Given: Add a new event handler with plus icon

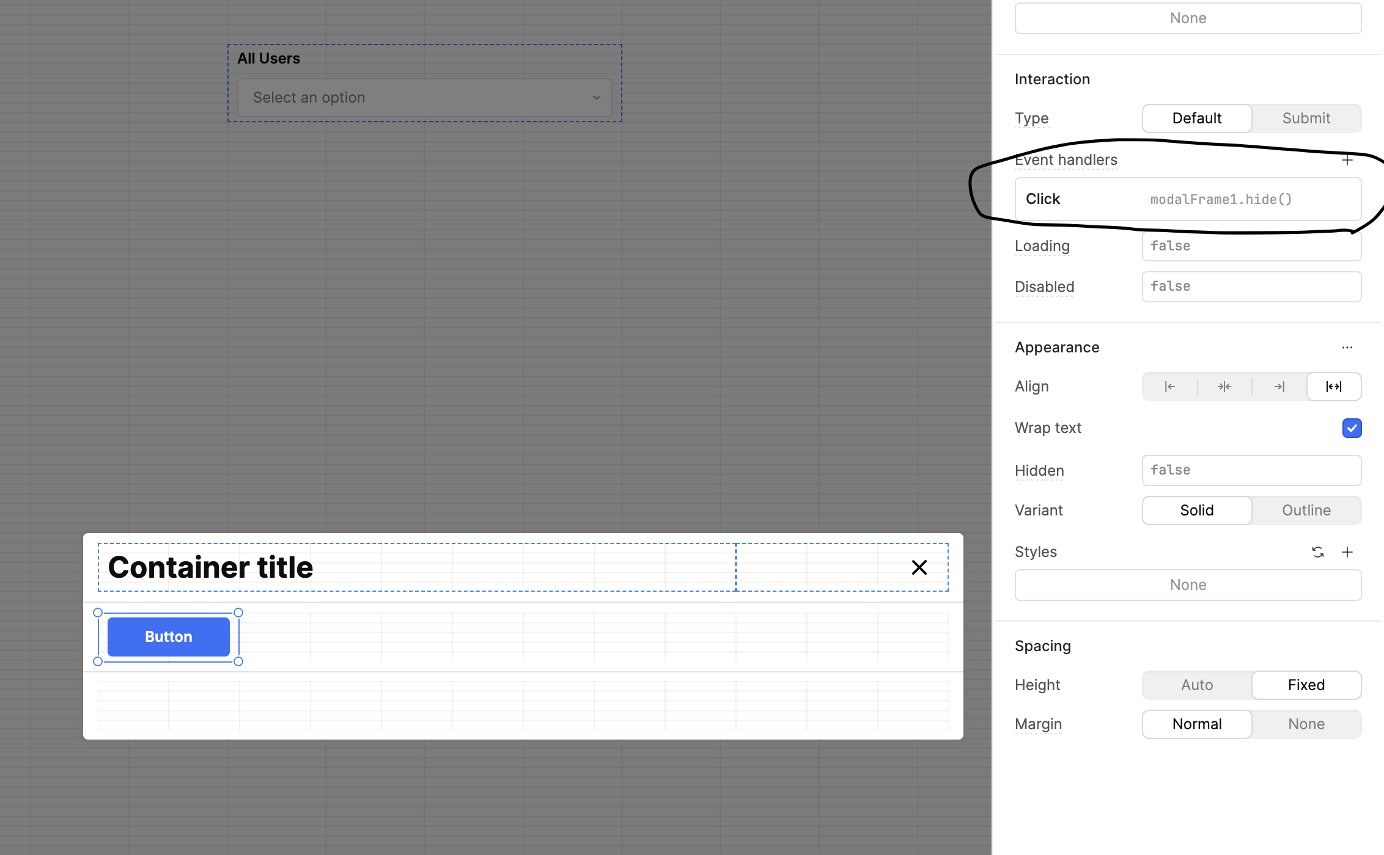Looking at the screenshot, I should (x=1347, y=160).
